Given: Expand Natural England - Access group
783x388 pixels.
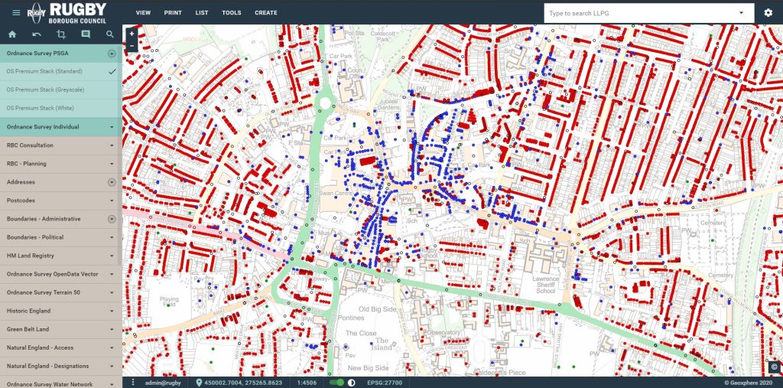Looking at the screenshot, I should (x=112, y=348).
